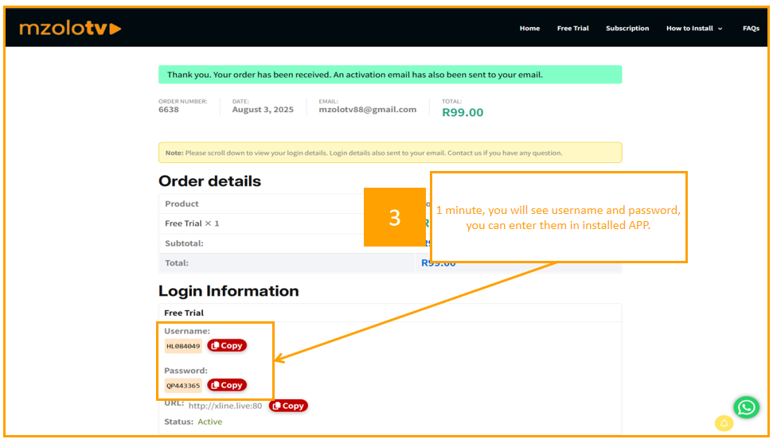Click the http://xline.live:80 URL text
773x443 pixels.
coord(225,406)
